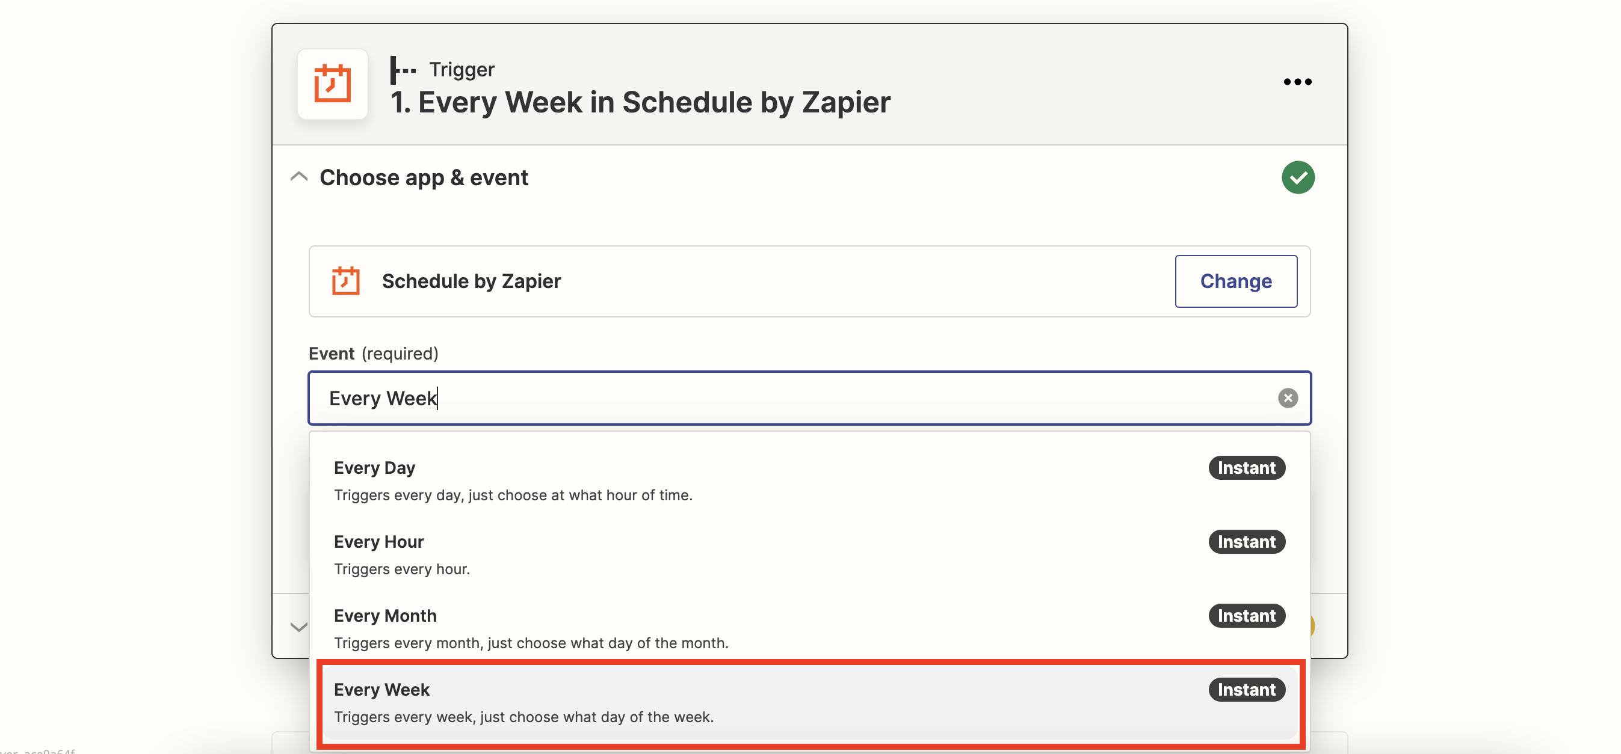Click the three-dot options menu icon
Viewport: 1621px width, 754px height.
tap(1297, 82)
